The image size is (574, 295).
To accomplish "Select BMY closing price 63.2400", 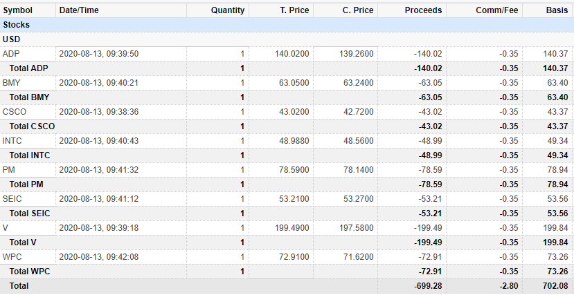I will [x=359, y=83].
